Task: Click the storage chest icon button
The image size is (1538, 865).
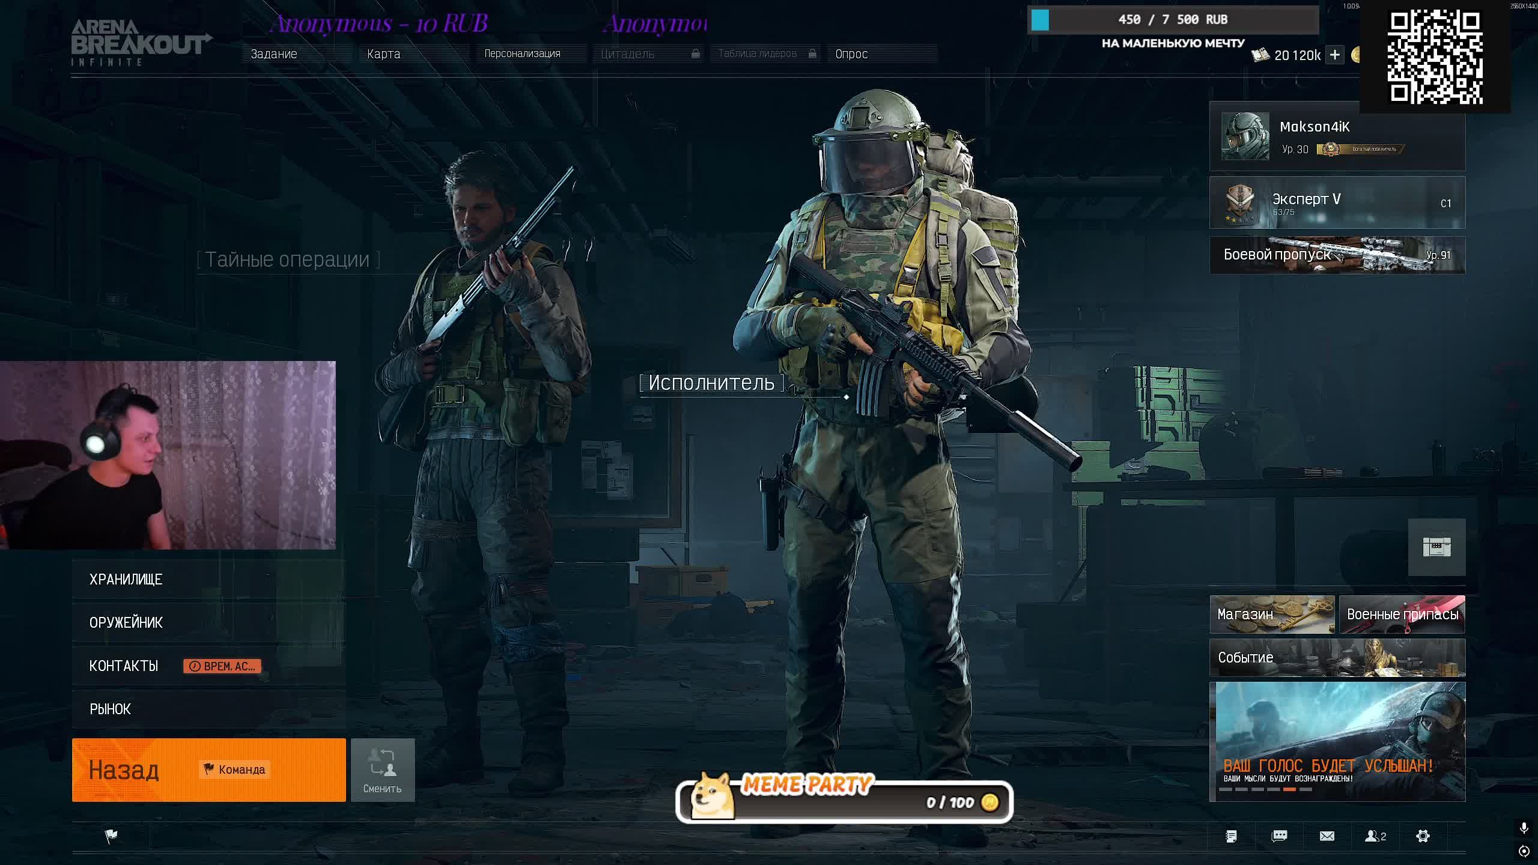Action: 1436,547
